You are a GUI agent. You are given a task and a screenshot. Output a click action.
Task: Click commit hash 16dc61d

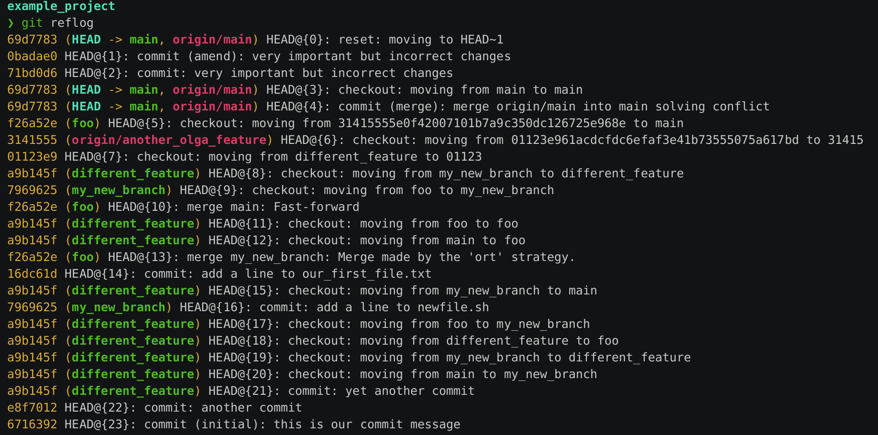tap(32, 274)
